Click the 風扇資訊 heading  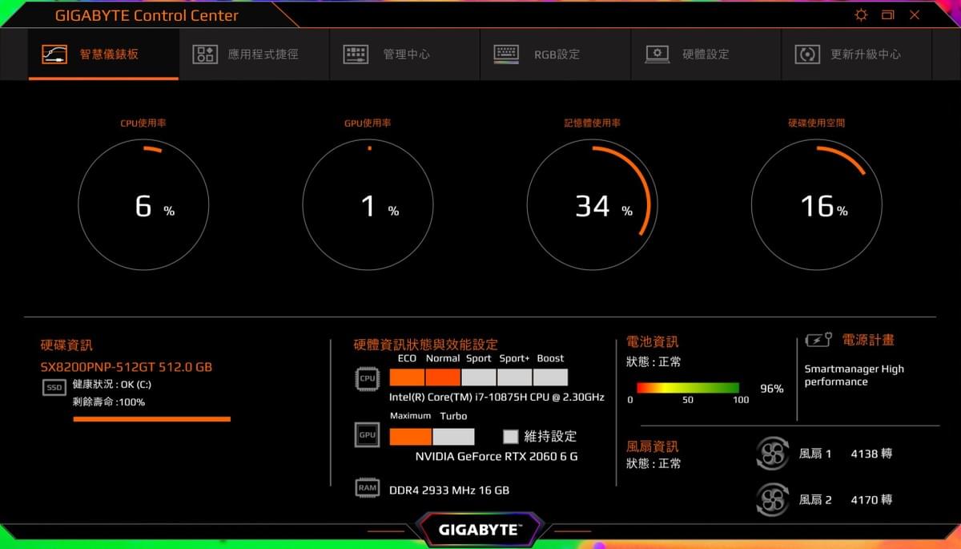[x=652, y=446]
